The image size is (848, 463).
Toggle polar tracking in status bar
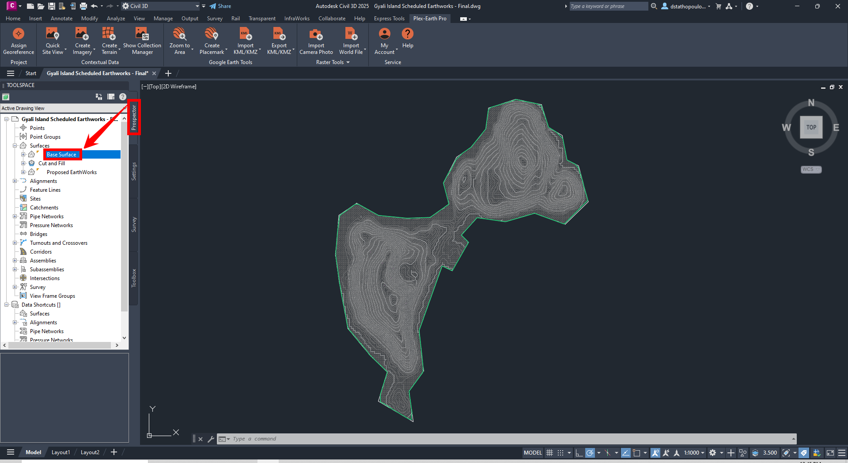point(590,453)
